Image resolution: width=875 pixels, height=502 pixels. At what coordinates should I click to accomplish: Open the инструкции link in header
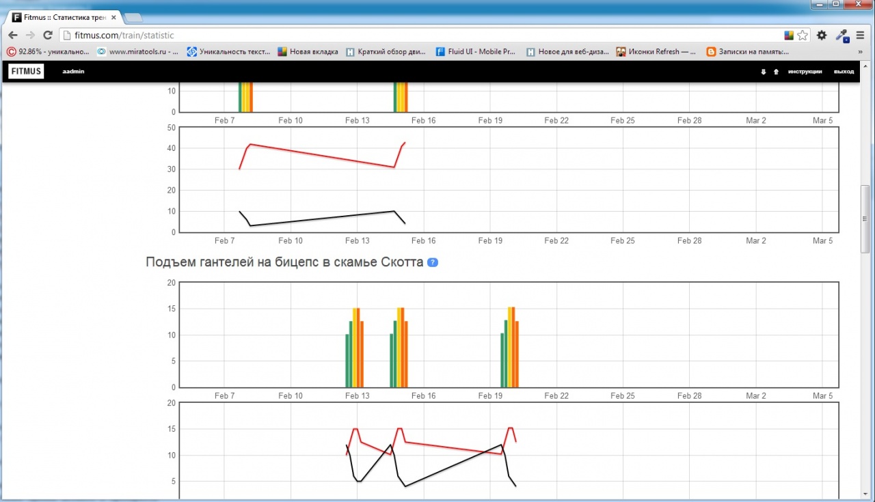pyautogui.click(x=805, y=72)
